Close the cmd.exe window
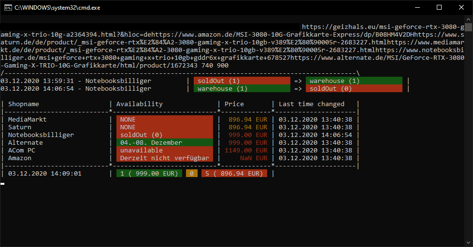This screenshot has width=473, height=247. [x=461, y=8]
